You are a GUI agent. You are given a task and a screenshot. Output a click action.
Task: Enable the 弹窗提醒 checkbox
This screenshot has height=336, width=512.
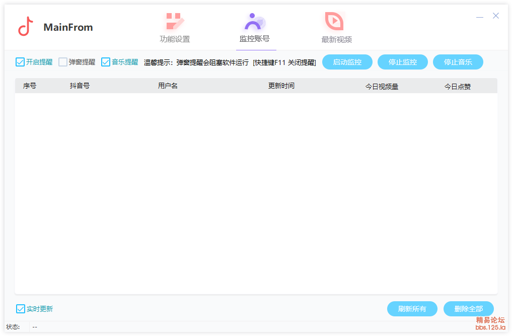click(63, 62)
